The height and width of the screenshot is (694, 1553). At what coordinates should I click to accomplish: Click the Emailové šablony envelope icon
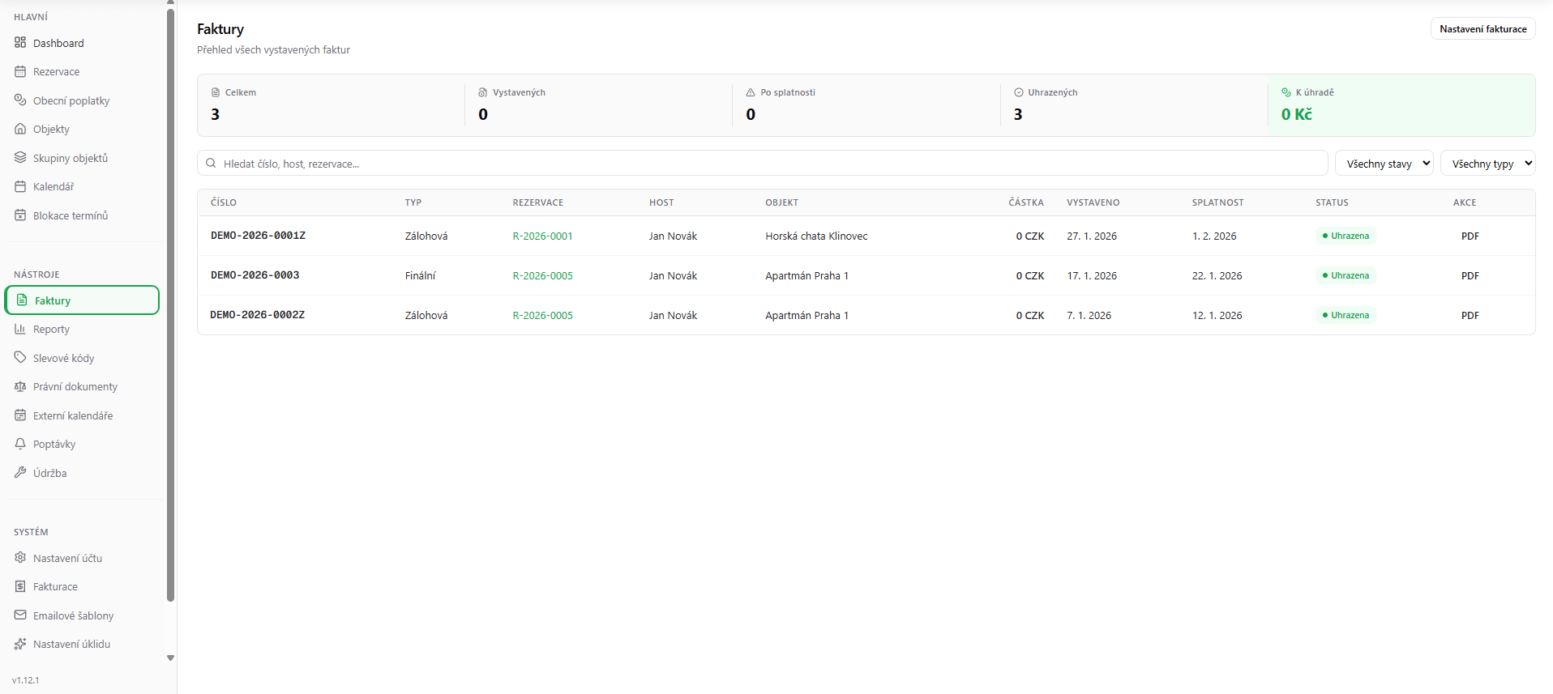point(20,615)
